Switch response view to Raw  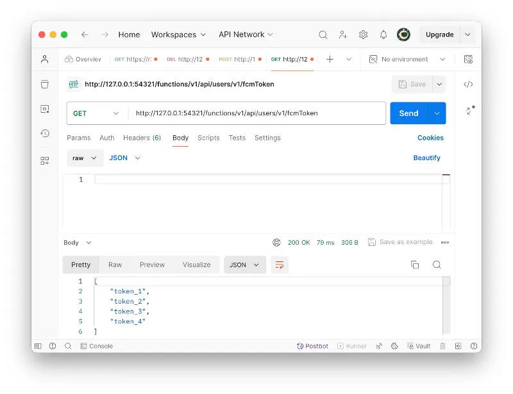tap(115, 265)
